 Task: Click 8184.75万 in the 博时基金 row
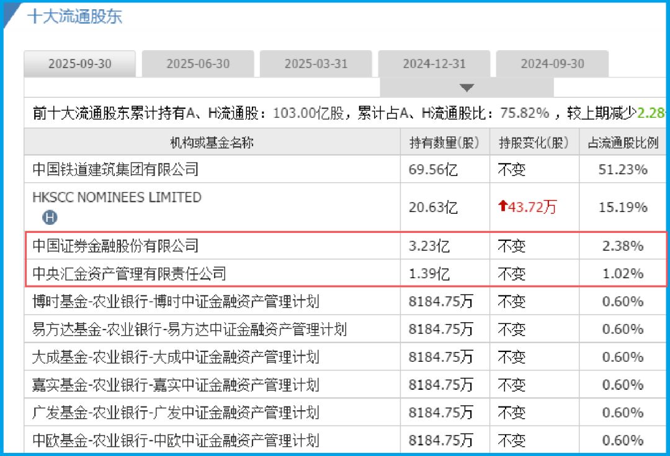440,302
